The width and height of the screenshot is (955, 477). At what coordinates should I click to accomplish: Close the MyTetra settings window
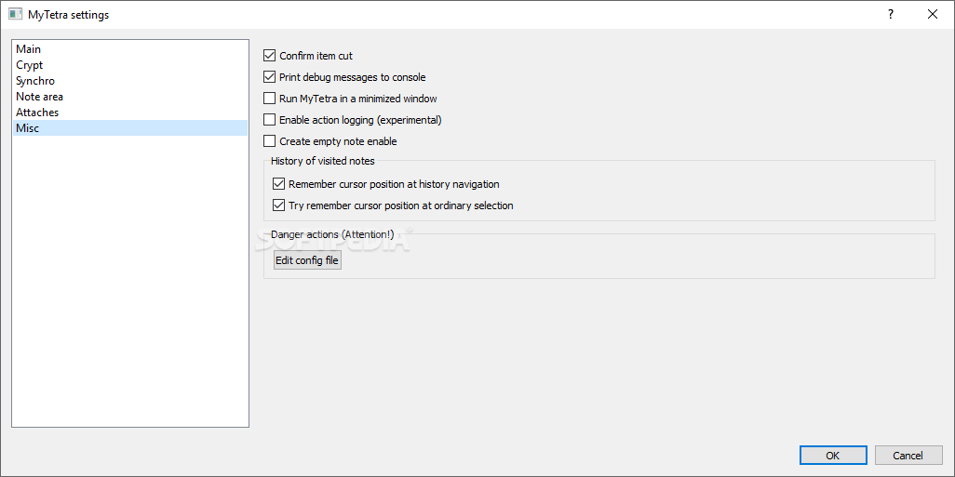933,15
